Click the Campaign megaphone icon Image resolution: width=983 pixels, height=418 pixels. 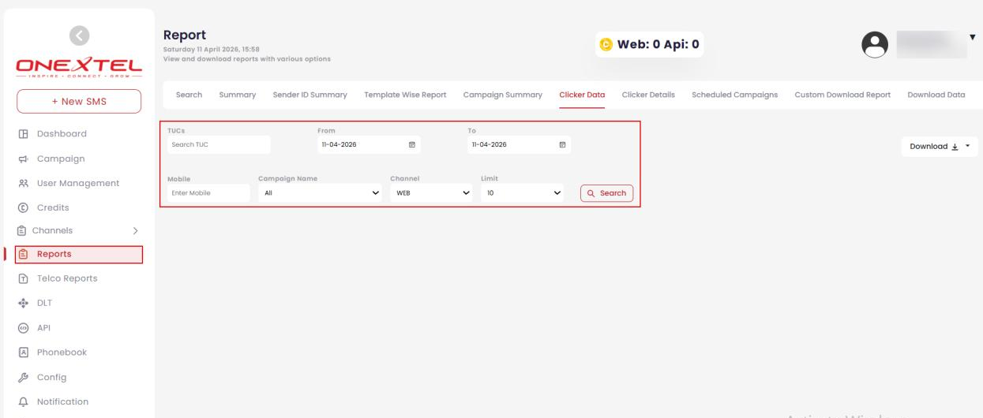click(x=22, y=159)
